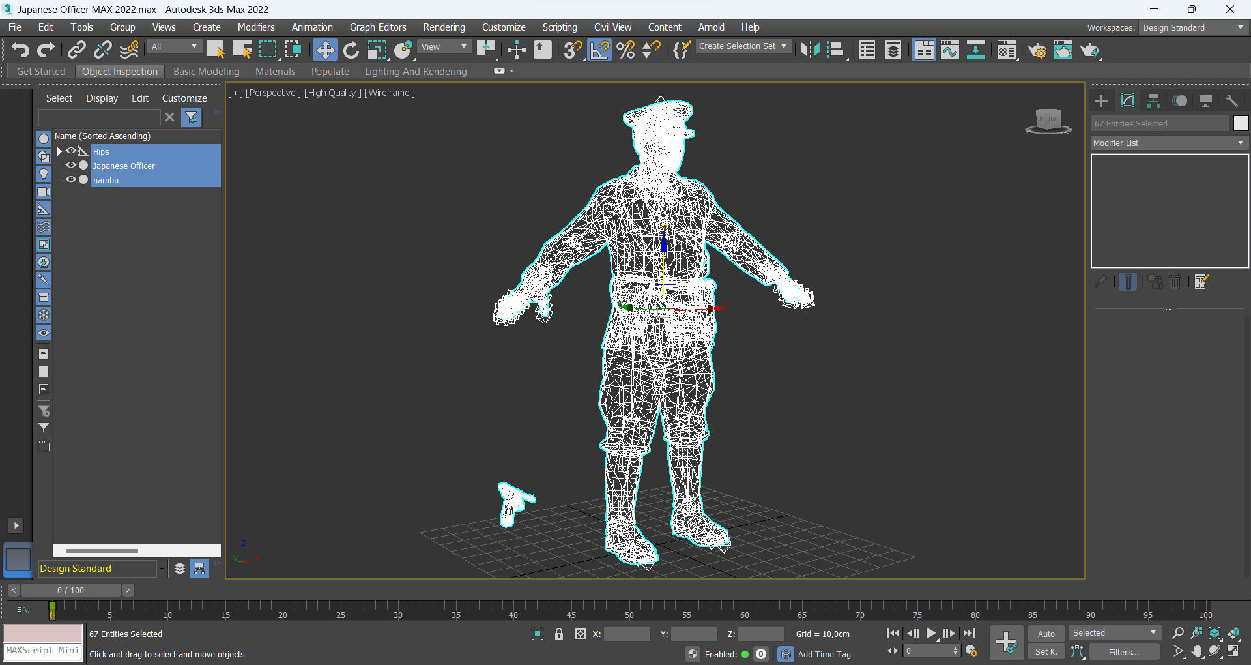Switch to the Lighting And Rendering tab

[416, 72]
